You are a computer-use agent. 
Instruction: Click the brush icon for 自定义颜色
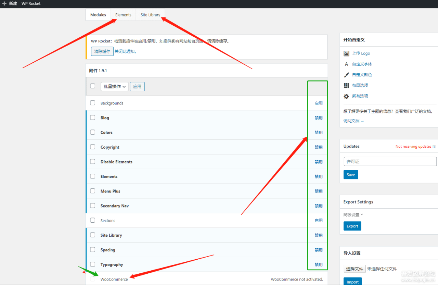[346, 75]
